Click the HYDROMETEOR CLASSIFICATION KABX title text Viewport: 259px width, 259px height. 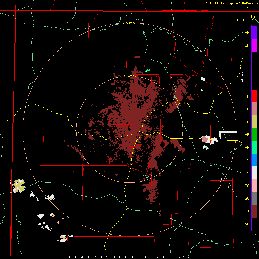pyautogui.click(x=129, y=257)
